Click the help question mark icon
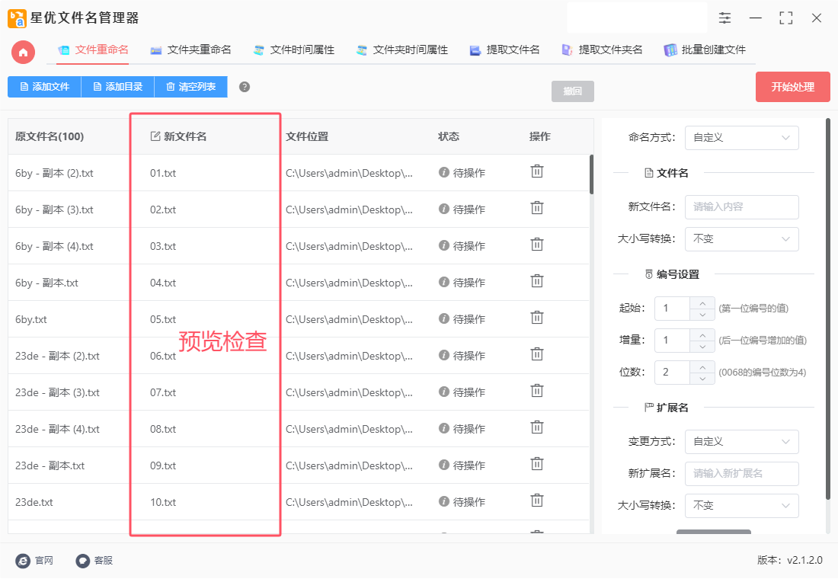This screenshot has height=579, width=838. click(245, 87)
